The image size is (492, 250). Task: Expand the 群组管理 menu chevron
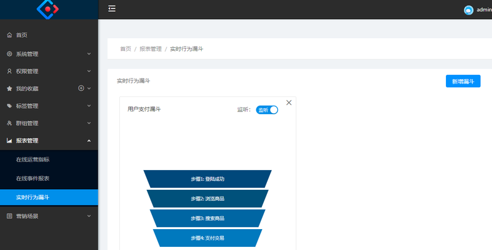89,123
